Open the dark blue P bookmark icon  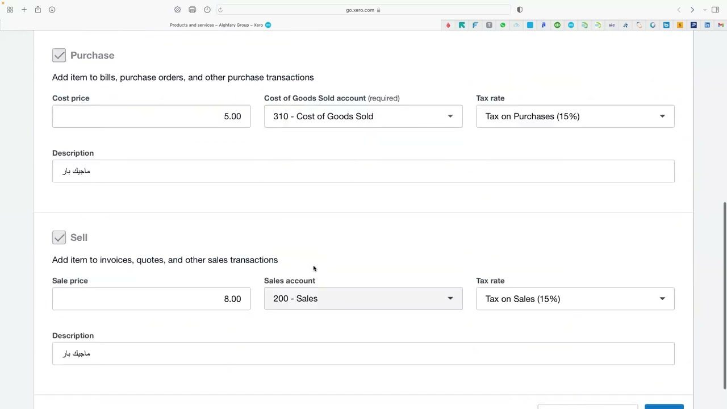click(x=693, y=25)
